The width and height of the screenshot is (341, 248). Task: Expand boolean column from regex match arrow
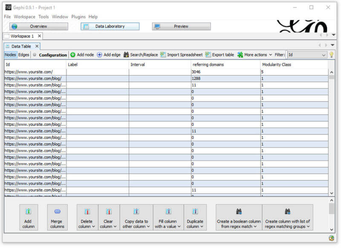(x=255, y=227)
